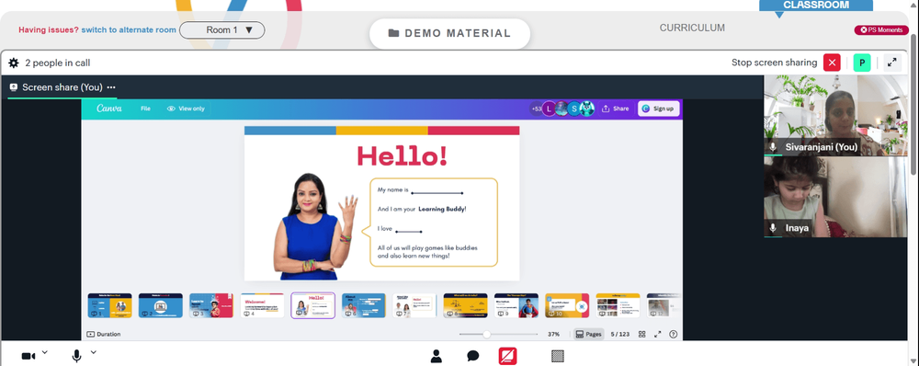
Task: Click the View only eye indicator
Action: point(186,109)
